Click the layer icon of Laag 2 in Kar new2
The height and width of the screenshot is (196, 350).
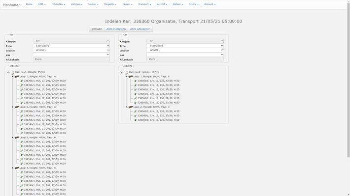(131, 107)
